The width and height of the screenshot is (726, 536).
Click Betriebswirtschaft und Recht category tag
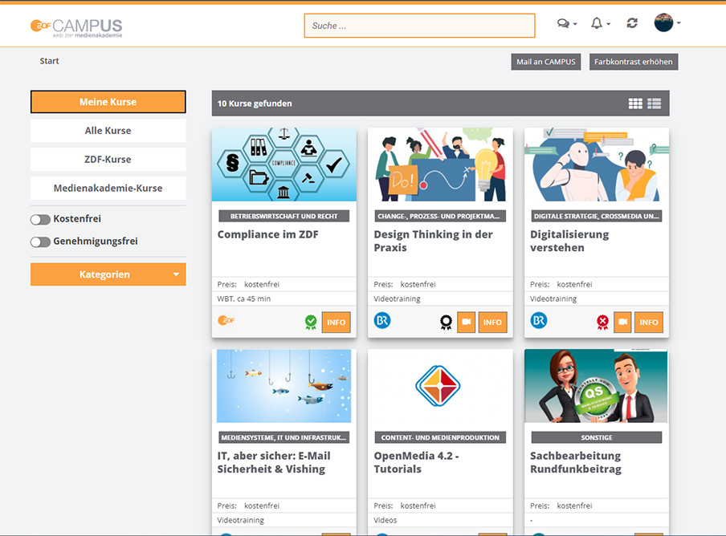pos(283,216)
